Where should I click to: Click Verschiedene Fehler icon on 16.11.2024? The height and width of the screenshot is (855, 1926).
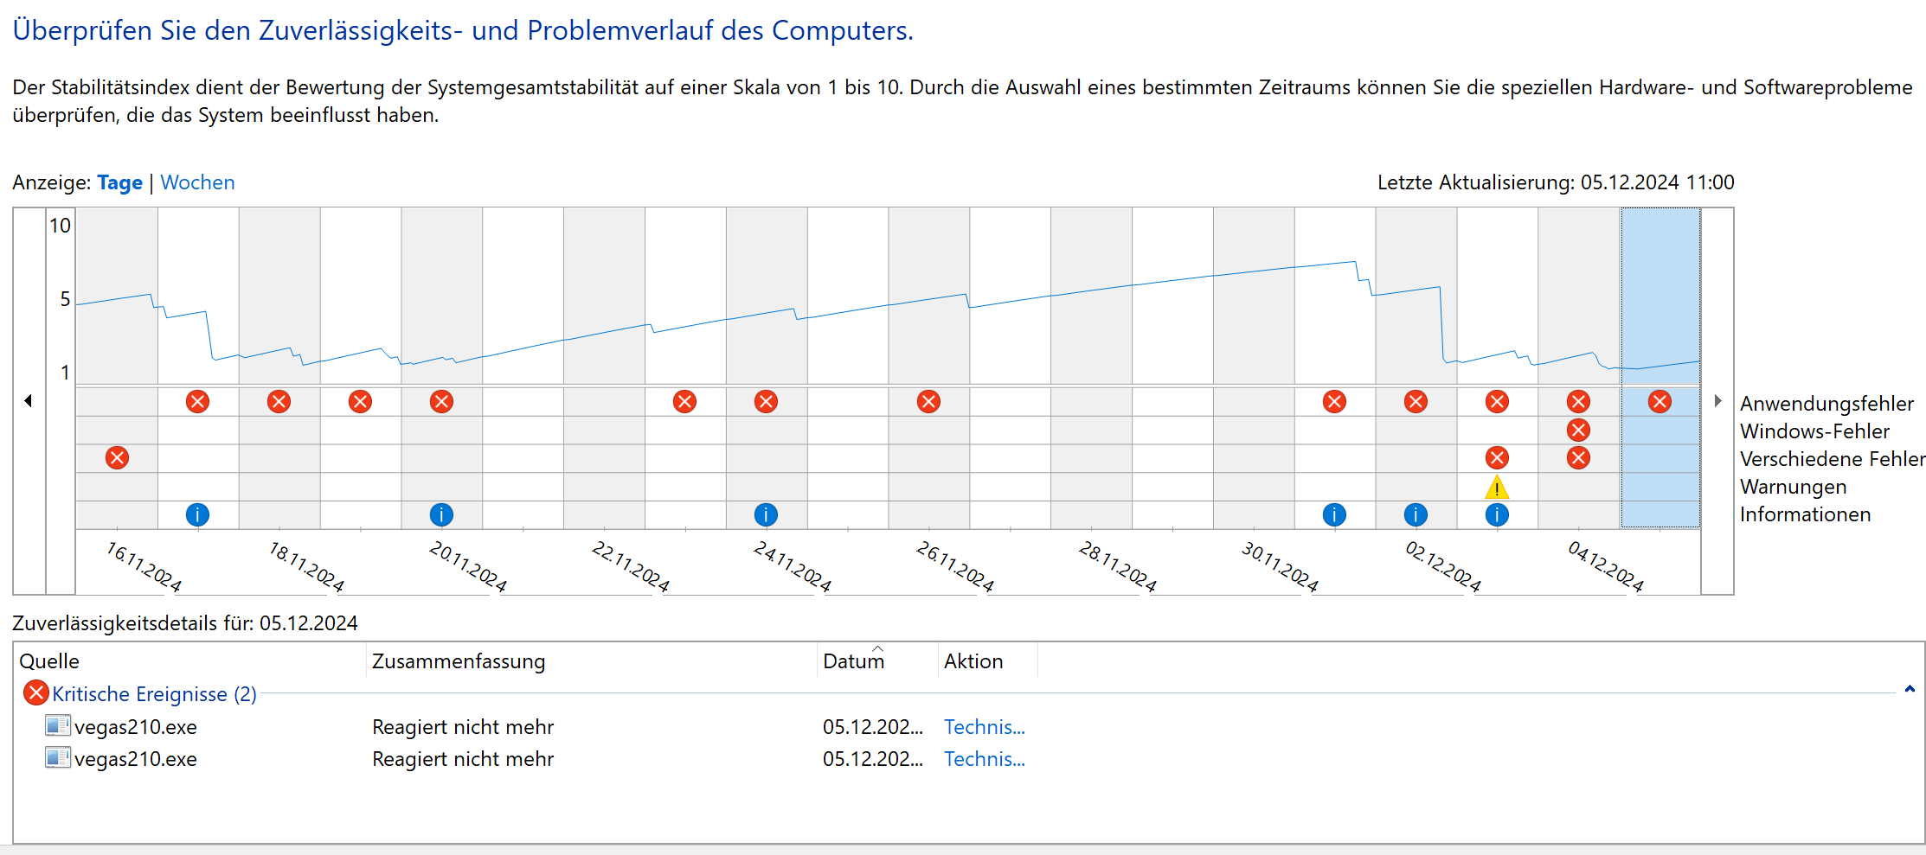(x=117, y=457)
